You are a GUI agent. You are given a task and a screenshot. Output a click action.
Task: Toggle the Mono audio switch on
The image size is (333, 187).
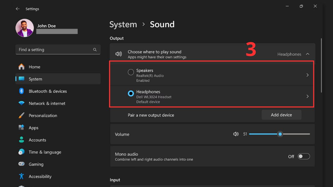click(304, 157)
